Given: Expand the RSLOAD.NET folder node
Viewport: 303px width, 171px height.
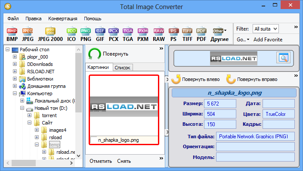Looking at the screenshot, I should [15, 71].
